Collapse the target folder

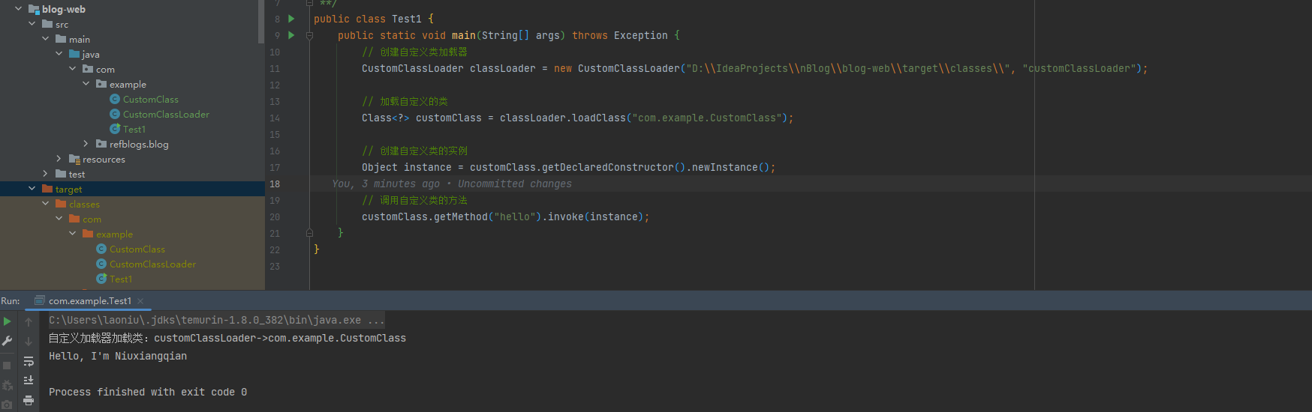[32, 189]
